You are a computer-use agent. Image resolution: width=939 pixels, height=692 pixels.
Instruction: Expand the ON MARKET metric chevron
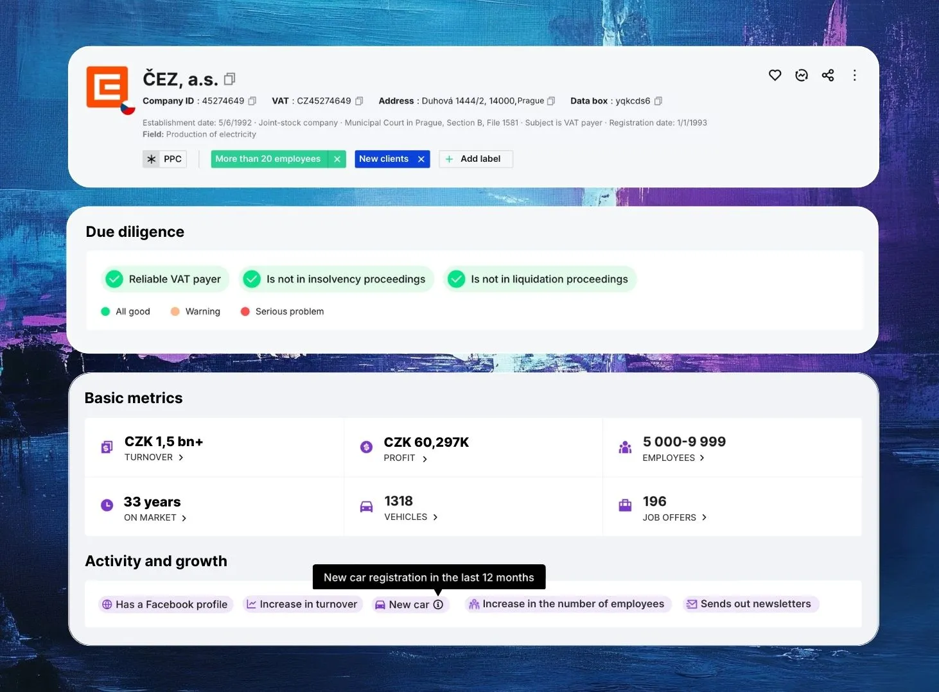(184, 518)
